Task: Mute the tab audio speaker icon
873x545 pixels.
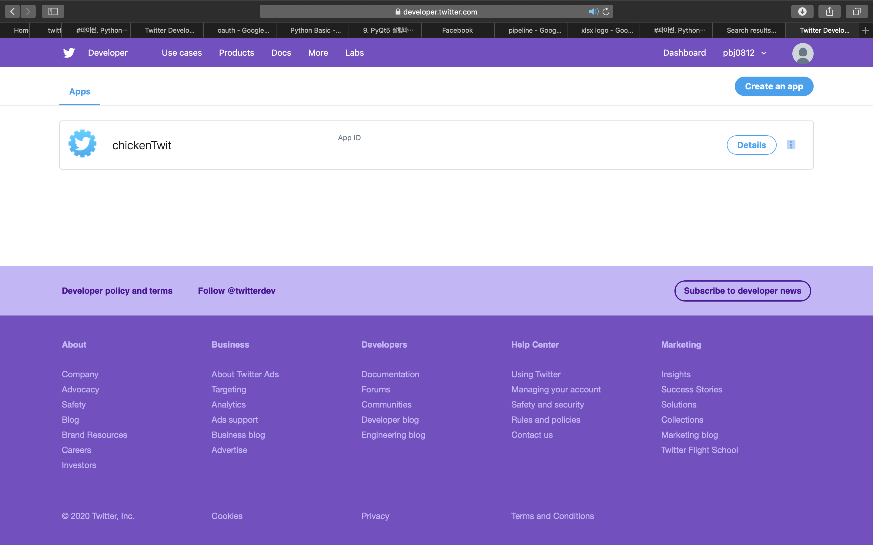Action: (x=594, y=12)
